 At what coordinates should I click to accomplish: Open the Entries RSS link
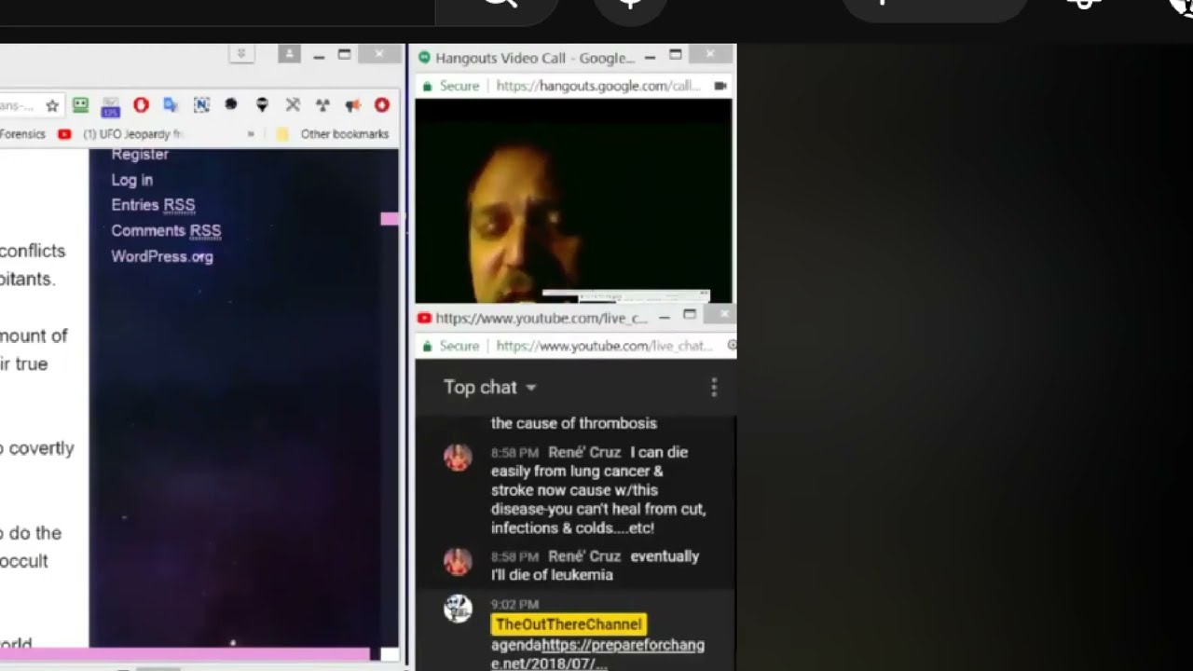[x=153, y=205]
